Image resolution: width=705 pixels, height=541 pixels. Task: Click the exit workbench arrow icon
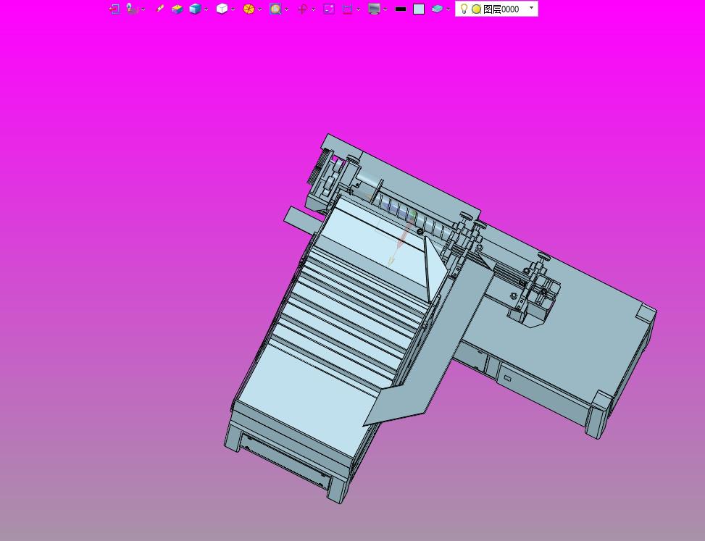[x=114, y=9]
